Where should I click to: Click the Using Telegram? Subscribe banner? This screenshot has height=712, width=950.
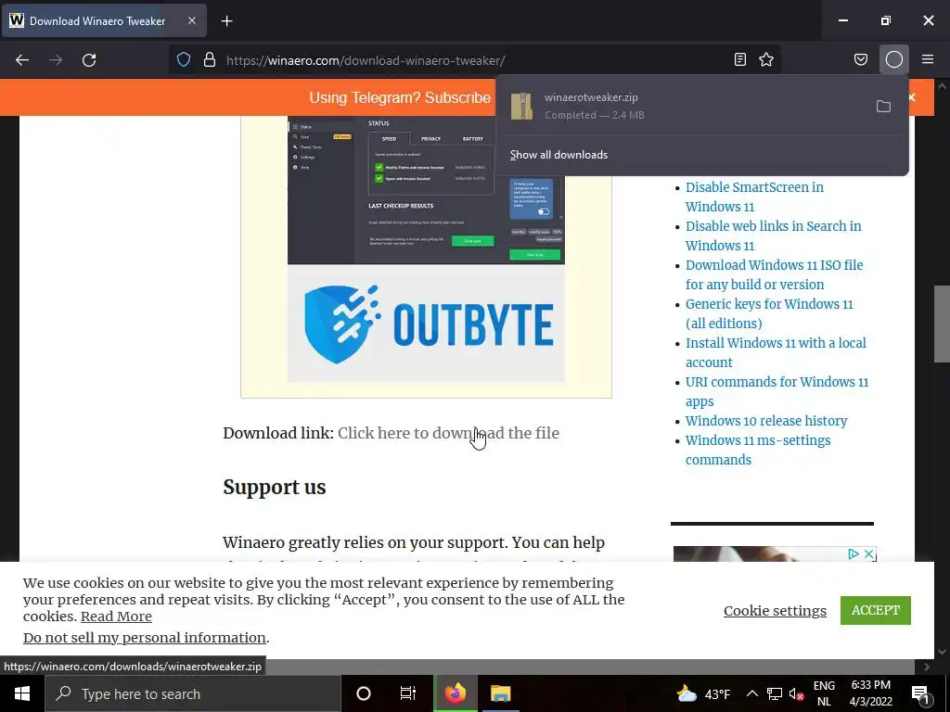tap(400, 97)
